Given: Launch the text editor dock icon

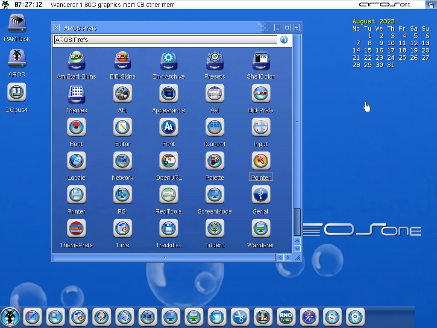Looking at the screenshot, I should coord(32,317).
